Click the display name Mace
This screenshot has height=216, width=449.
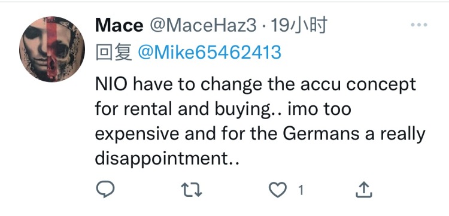point(119,26)
